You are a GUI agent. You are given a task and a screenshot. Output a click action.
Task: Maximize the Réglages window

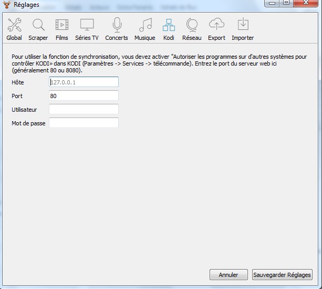click(286, 3)
